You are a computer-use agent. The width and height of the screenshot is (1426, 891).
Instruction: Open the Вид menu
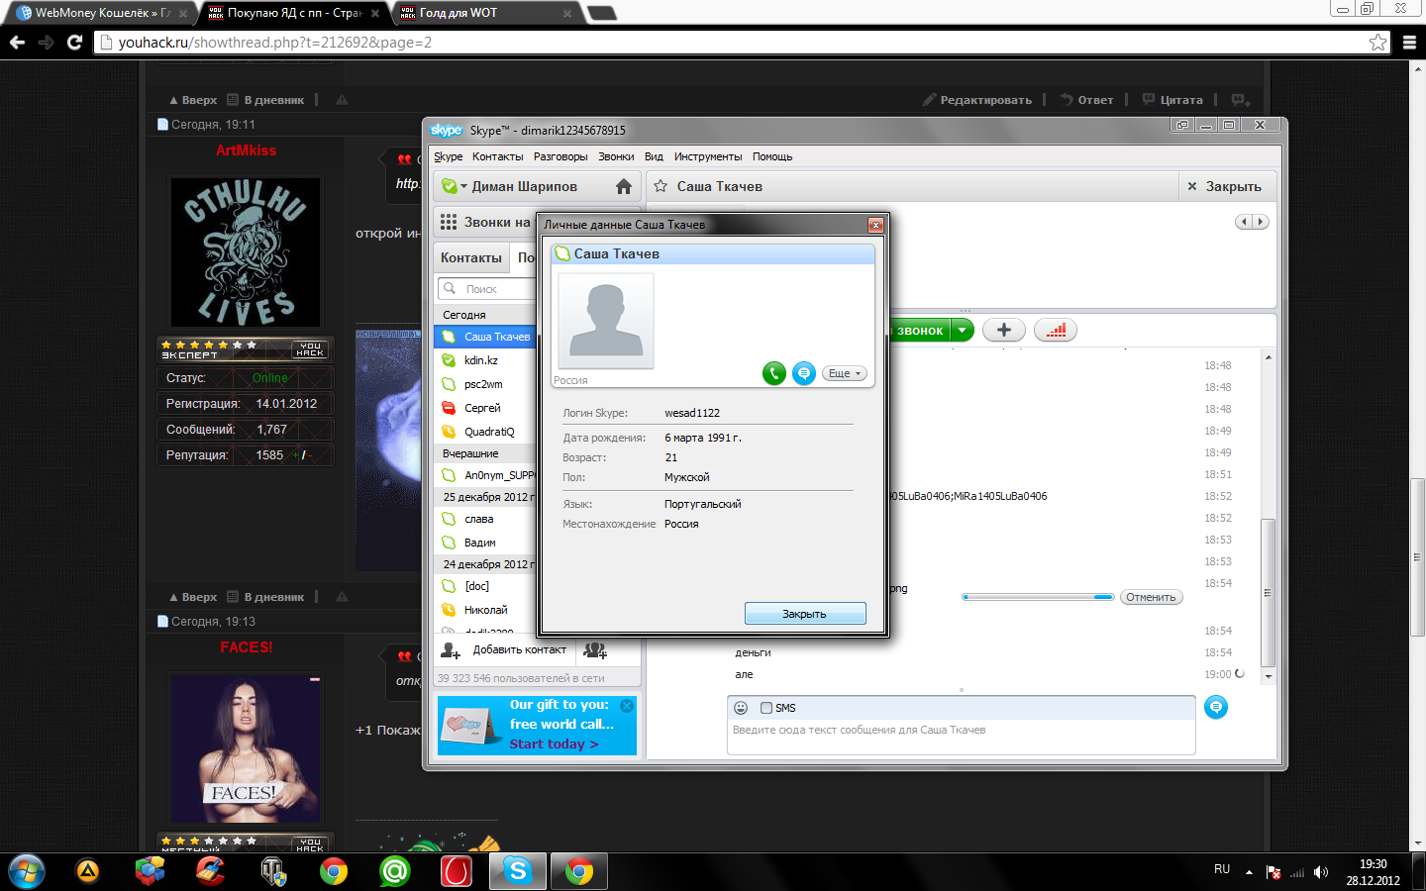pos(654,156)
